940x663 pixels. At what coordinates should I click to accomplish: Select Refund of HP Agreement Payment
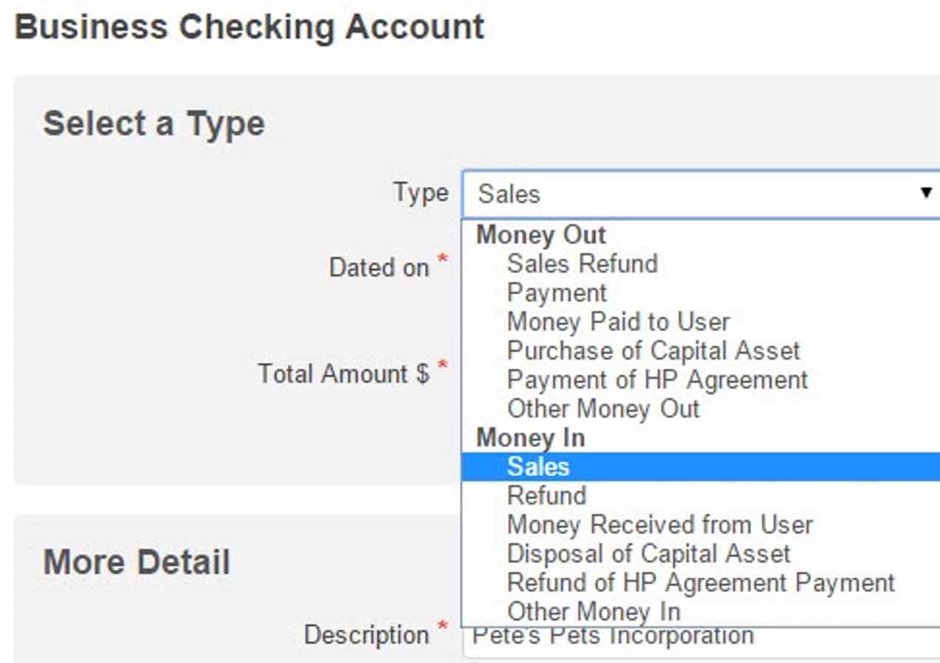700,582
